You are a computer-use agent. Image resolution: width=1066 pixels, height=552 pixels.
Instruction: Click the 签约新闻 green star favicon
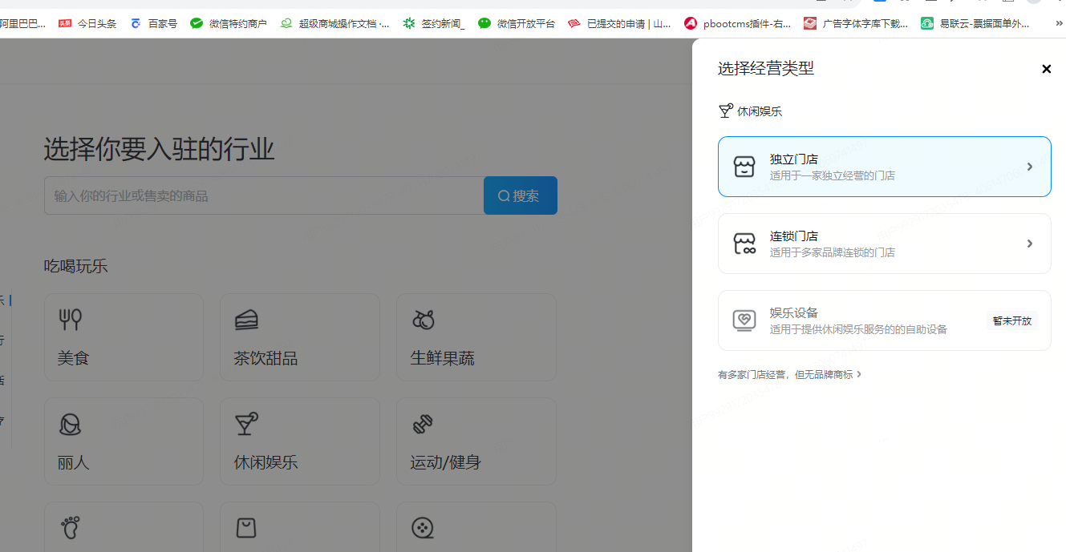click(x=409, y=23)
